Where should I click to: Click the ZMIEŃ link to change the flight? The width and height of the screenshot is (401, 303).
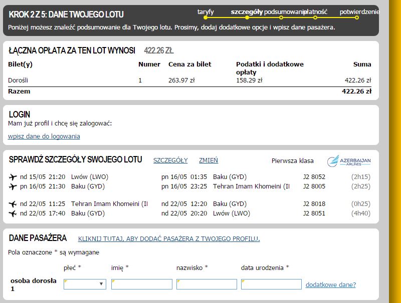[x=209, y=160]
